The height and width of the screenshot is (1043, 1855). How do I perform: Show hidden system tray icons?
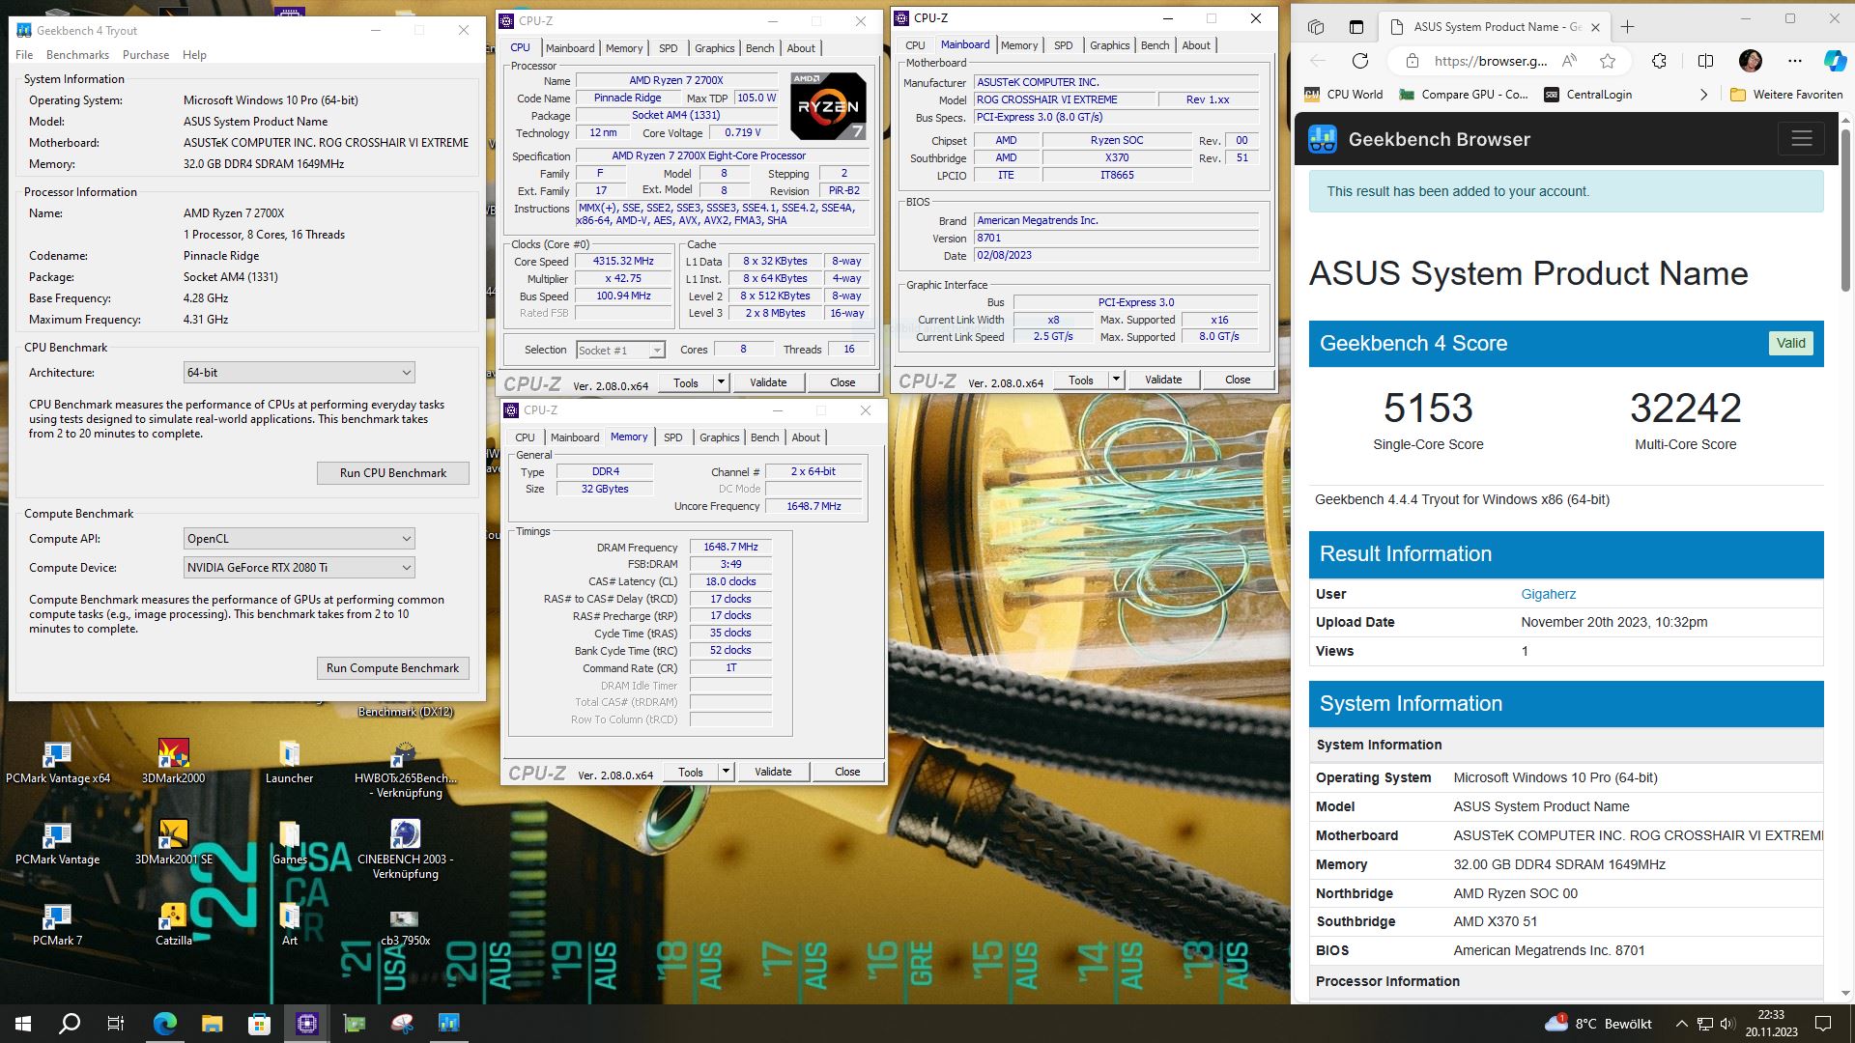coord(1682,1024)
